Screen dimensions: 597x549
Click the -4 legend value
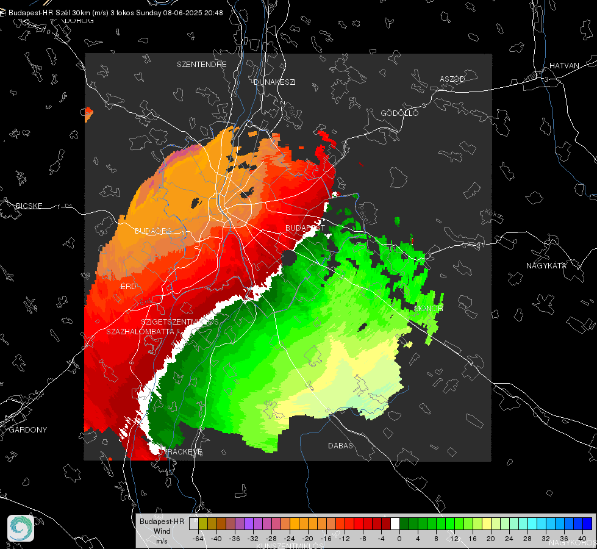coord(381,539)
